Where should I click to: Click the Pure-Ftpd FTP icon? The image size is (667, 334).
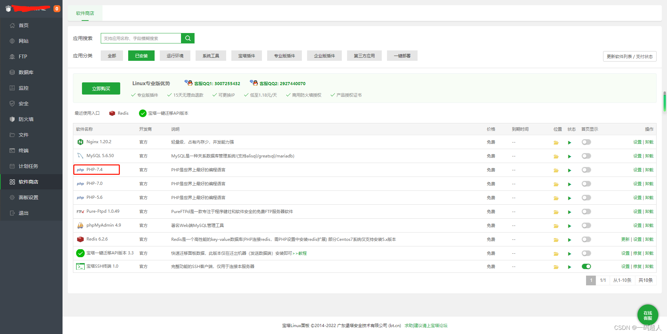pyautogui.click(x=80, y=211)
